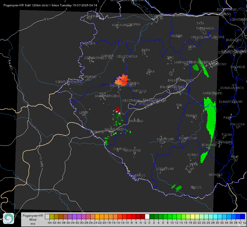Pick the dark green swatch above label 0
The width and height of the screenshot is (247, 227).
coord(152,216)
